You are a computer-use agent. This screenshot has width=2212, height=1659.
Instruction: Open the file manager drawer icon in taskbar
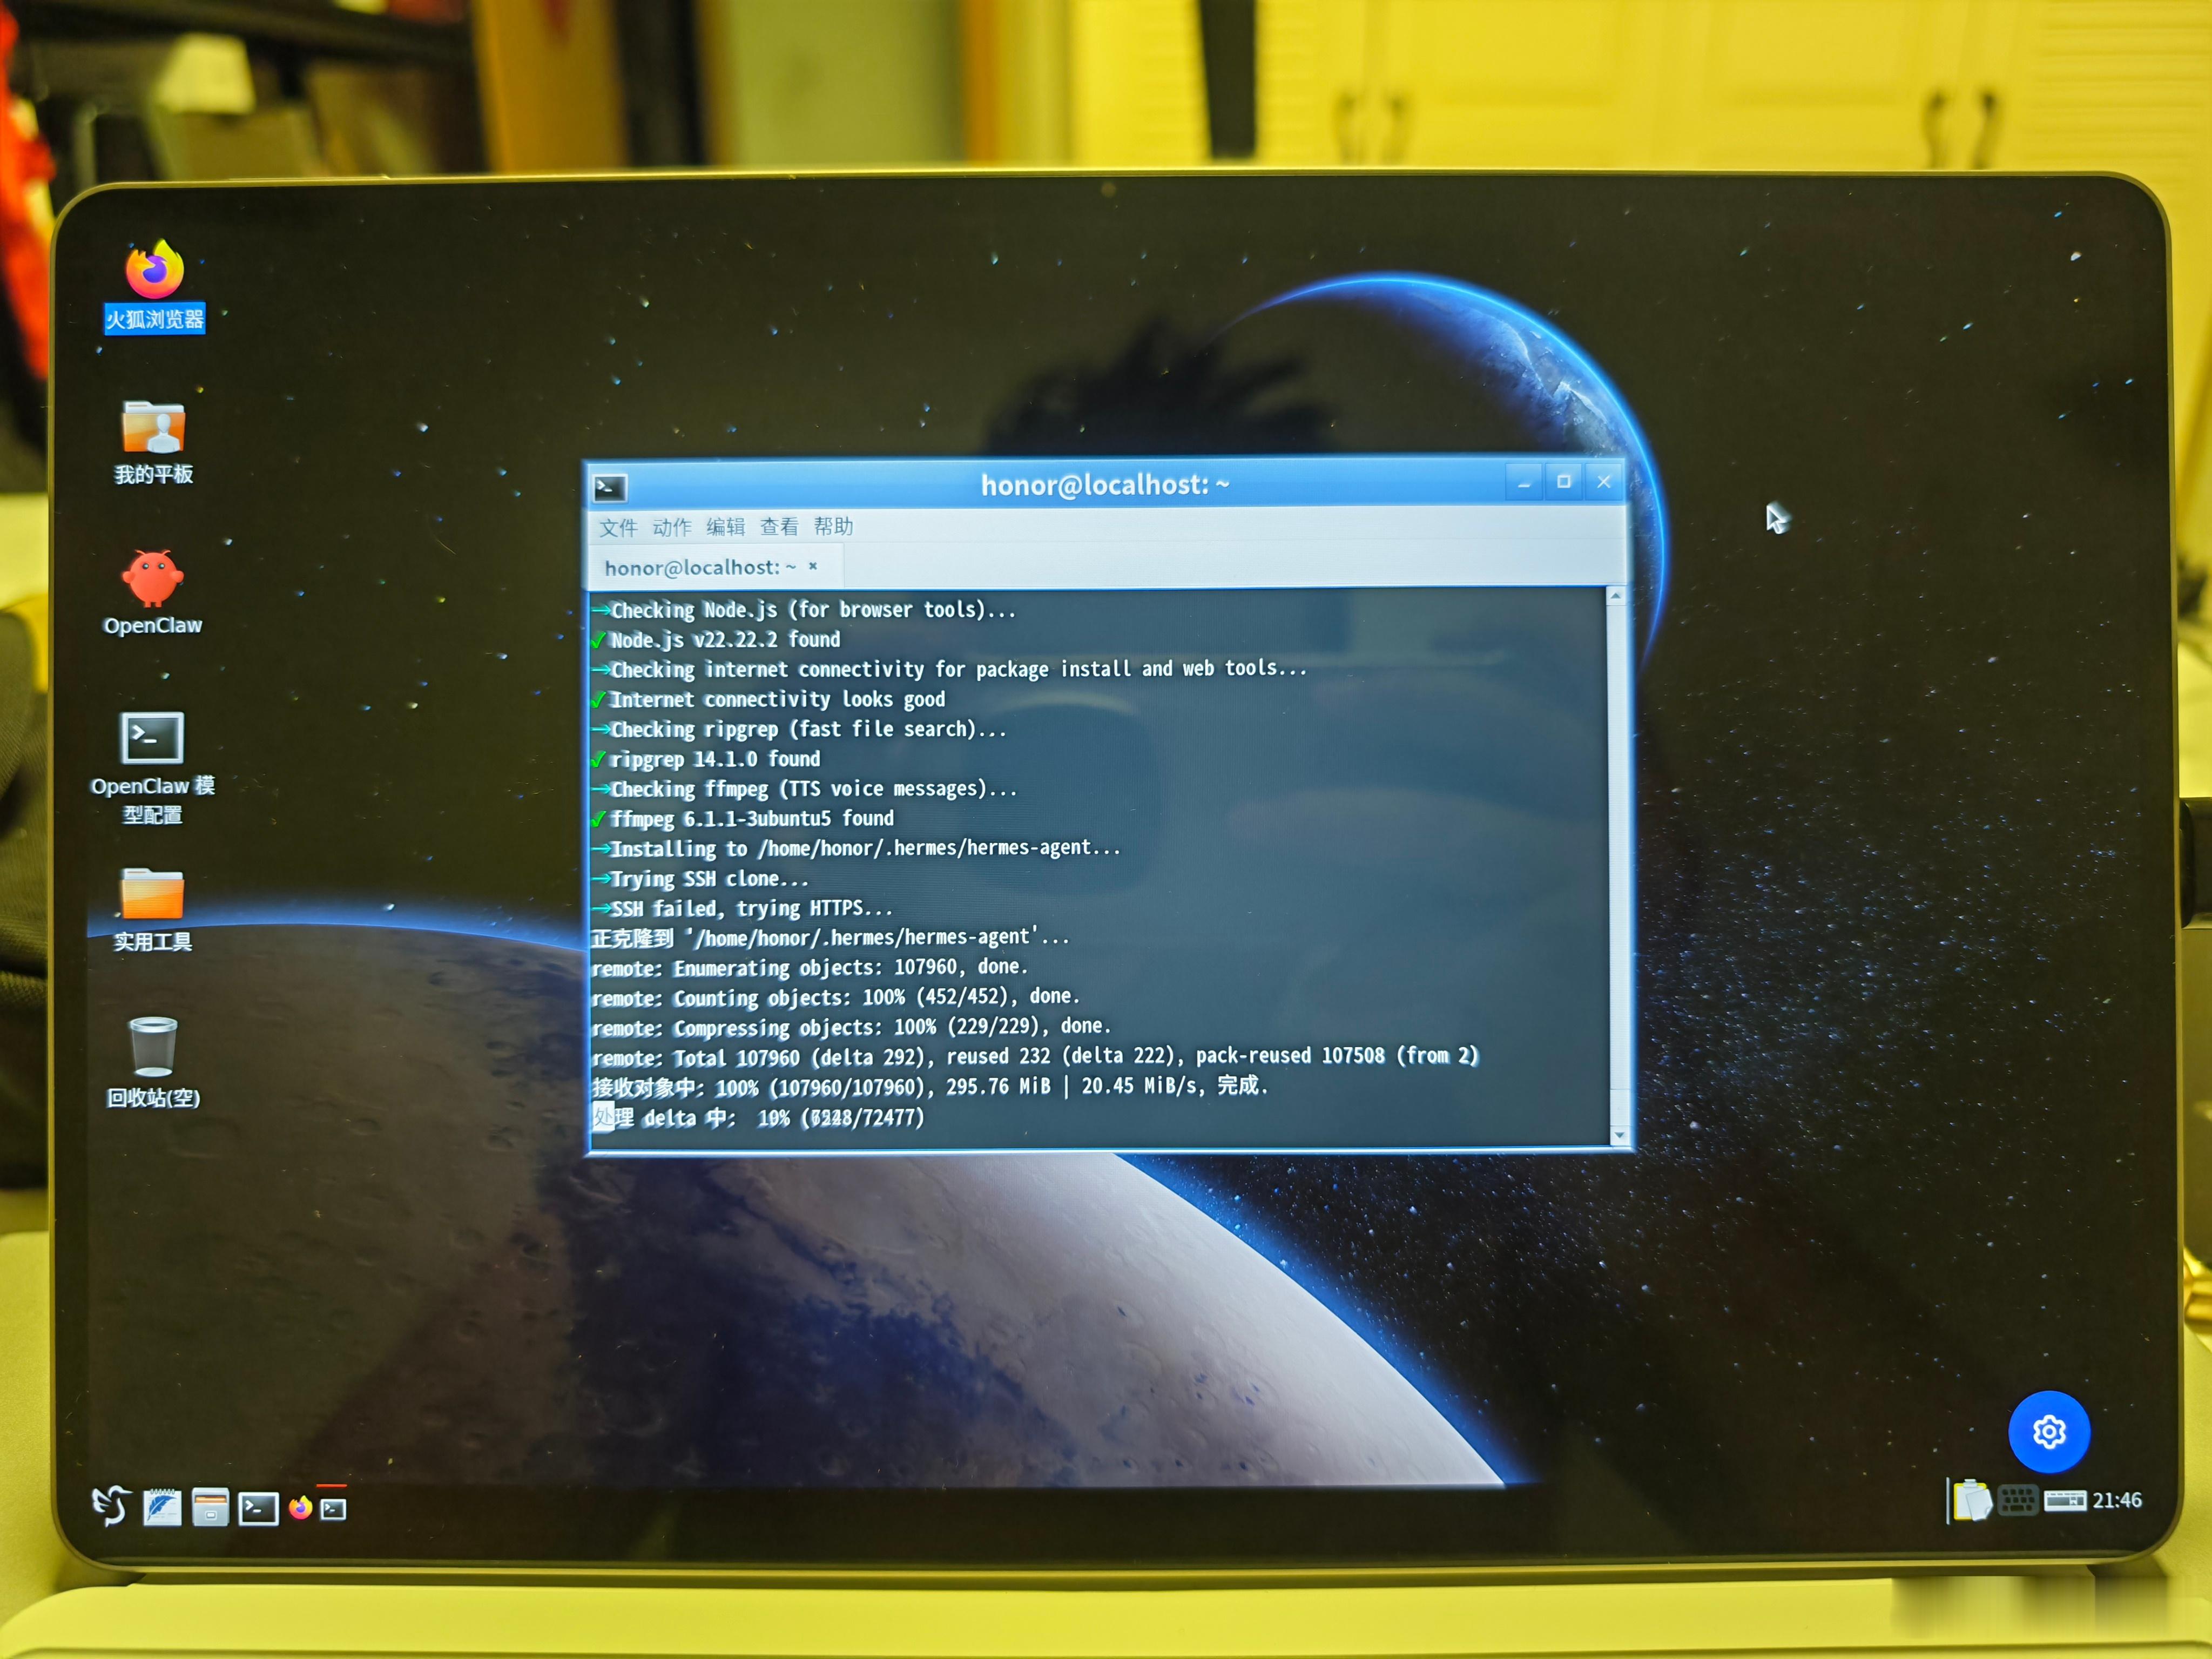pyautogui.click(x=210, y=1507)
